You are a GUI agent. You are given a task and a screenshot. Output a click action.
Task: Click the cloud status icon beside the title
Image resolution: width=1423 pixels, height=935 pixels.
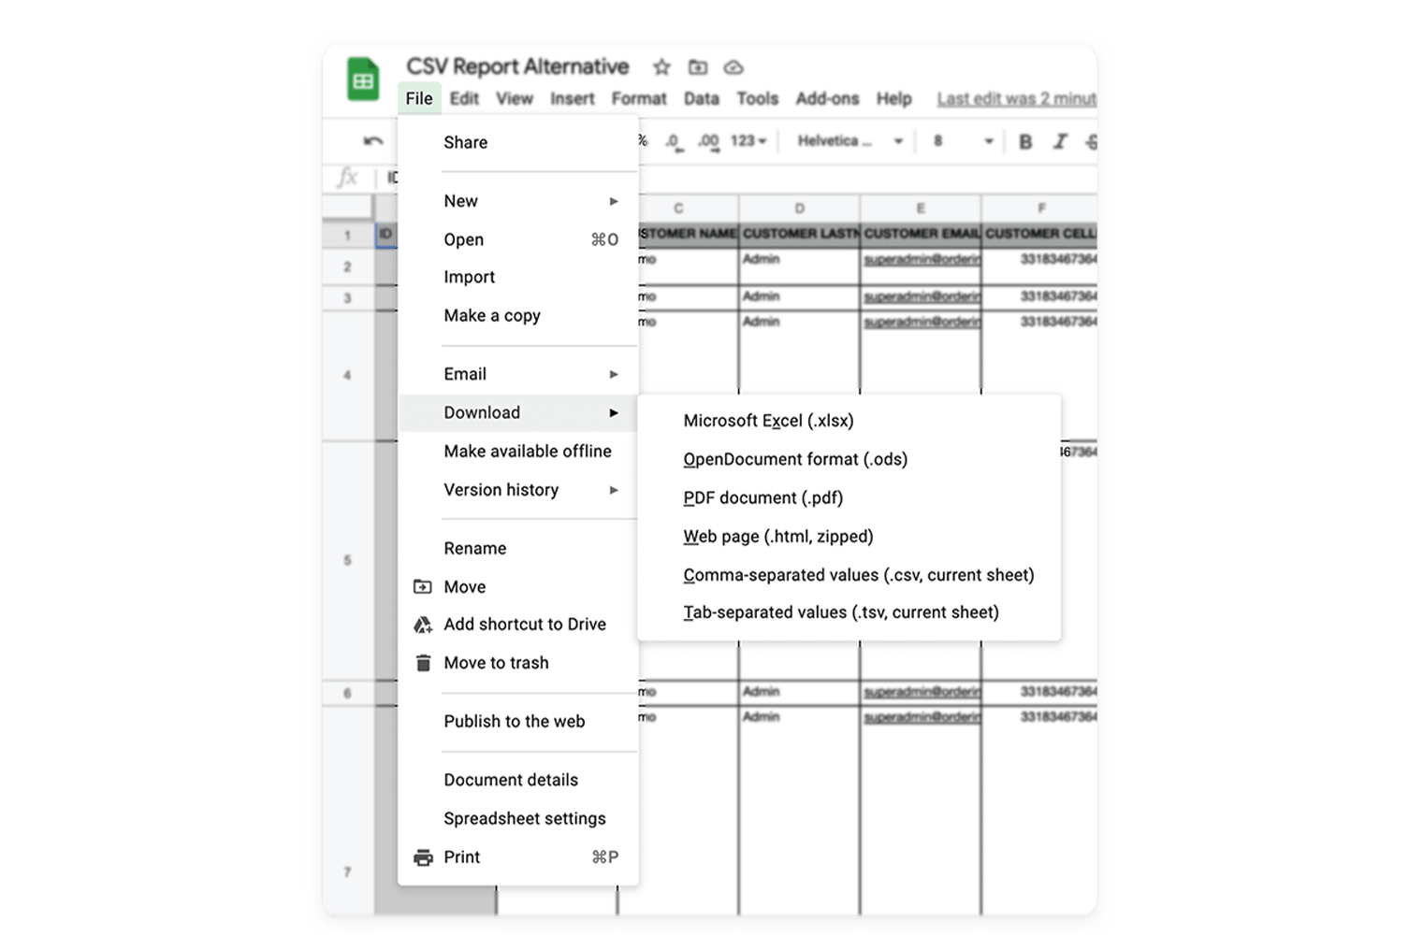pos(733,67)
